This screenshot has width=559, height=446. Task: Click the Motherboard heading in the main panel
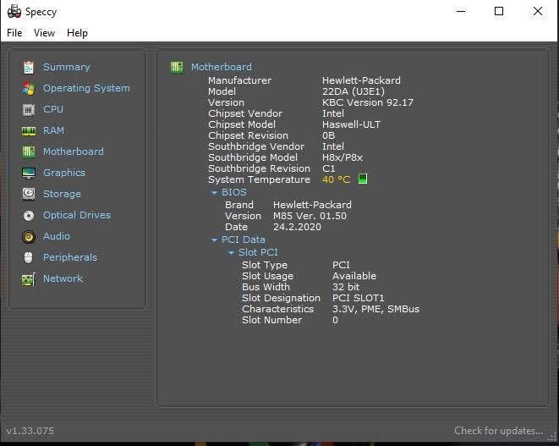(x=222, y=67)
